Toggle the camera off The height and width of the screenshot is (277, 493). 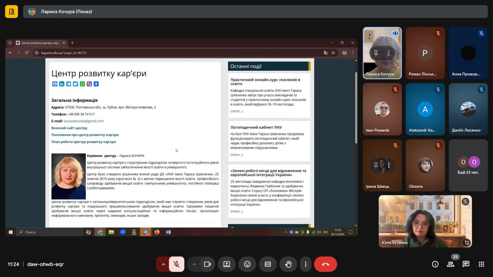(207, 264)
